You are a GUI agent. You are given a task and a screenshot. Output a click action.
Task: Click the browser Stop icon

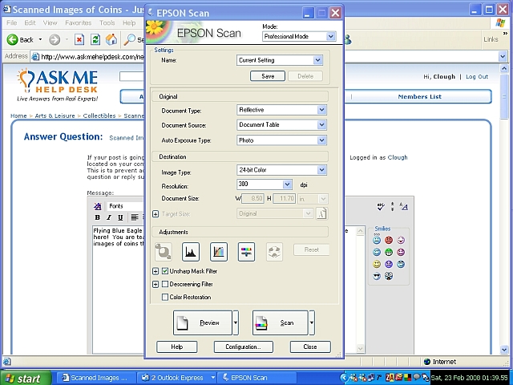79,39
